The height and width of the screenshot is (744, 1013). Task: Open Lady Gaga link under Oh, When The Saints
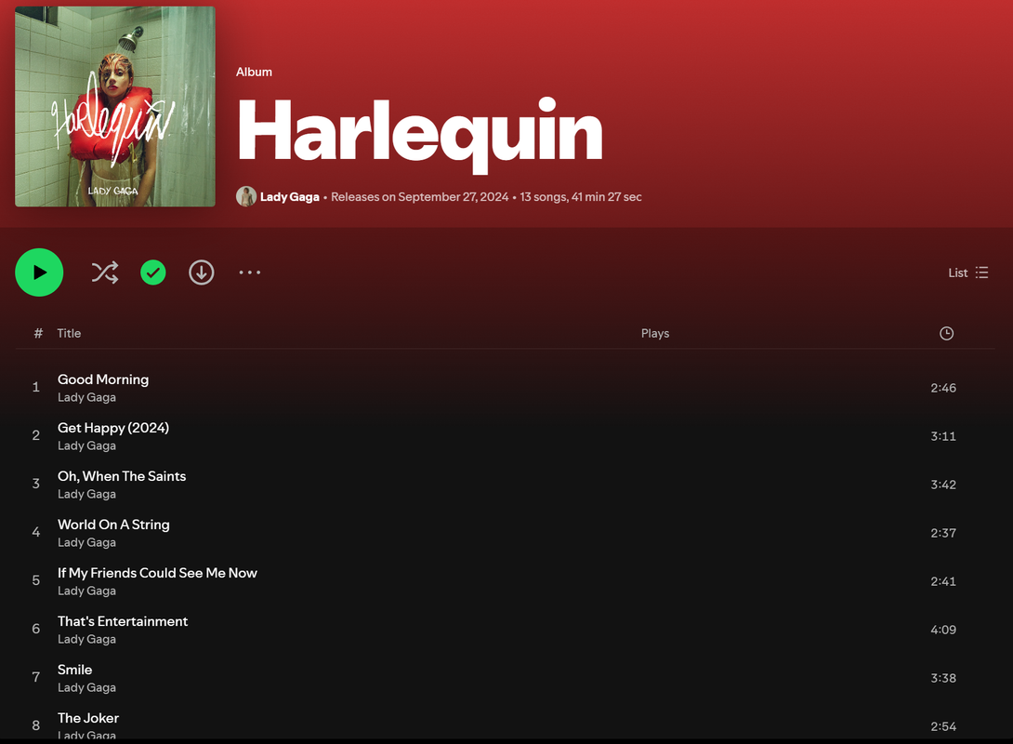coord(86,495)
